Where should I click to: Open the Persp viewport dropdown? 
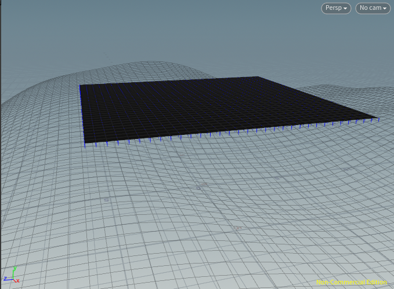pyautogui.click(x=336, y=8)
